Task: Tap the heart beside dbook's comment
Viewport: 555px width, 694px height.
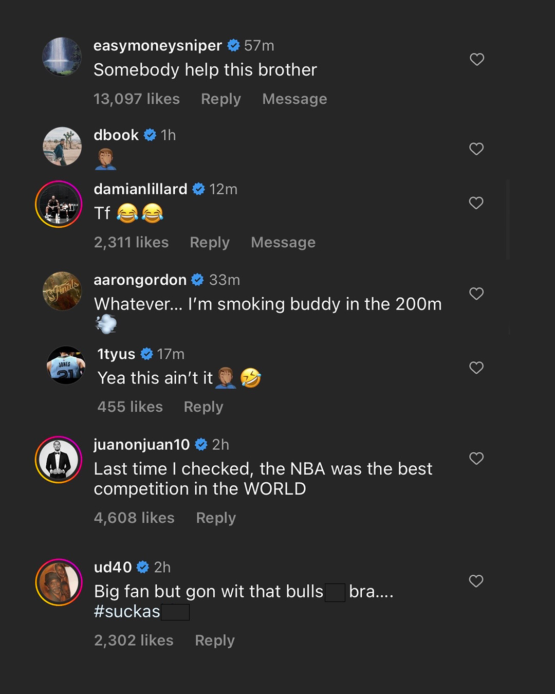Action: tap(476, 149)
